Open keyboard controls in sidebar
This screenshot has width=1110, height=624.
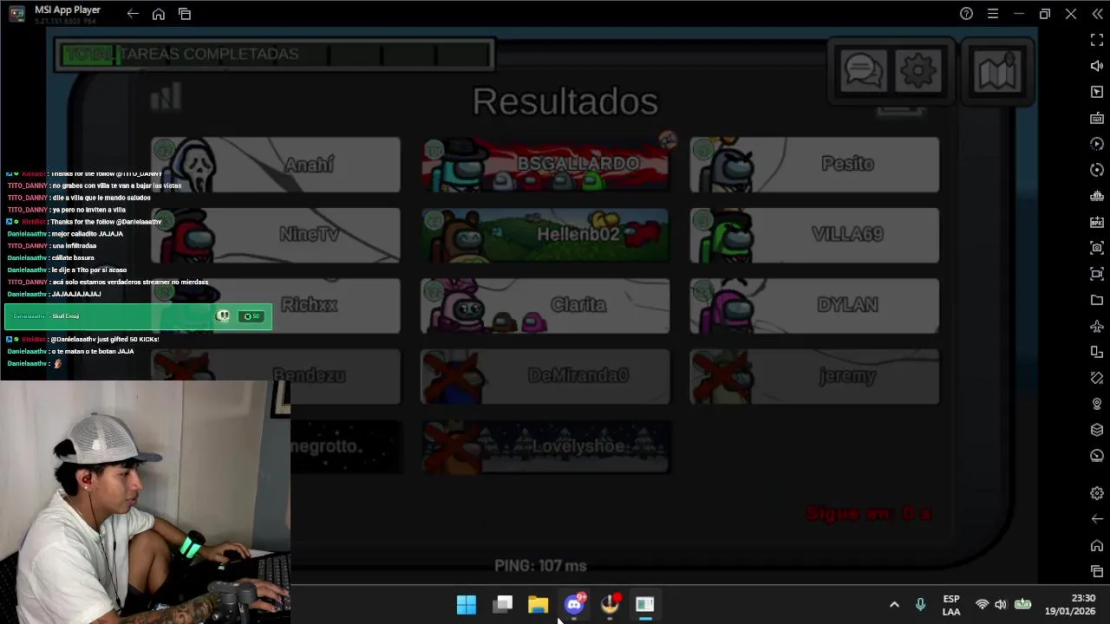[1097, 118]
